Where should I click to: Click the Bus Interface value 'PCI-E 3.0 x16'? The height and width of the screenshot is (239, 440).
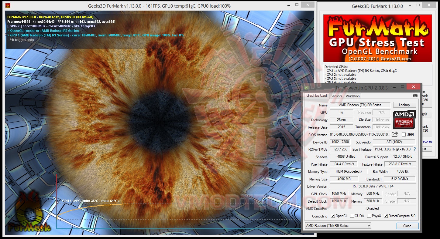(x=393, y=149)
